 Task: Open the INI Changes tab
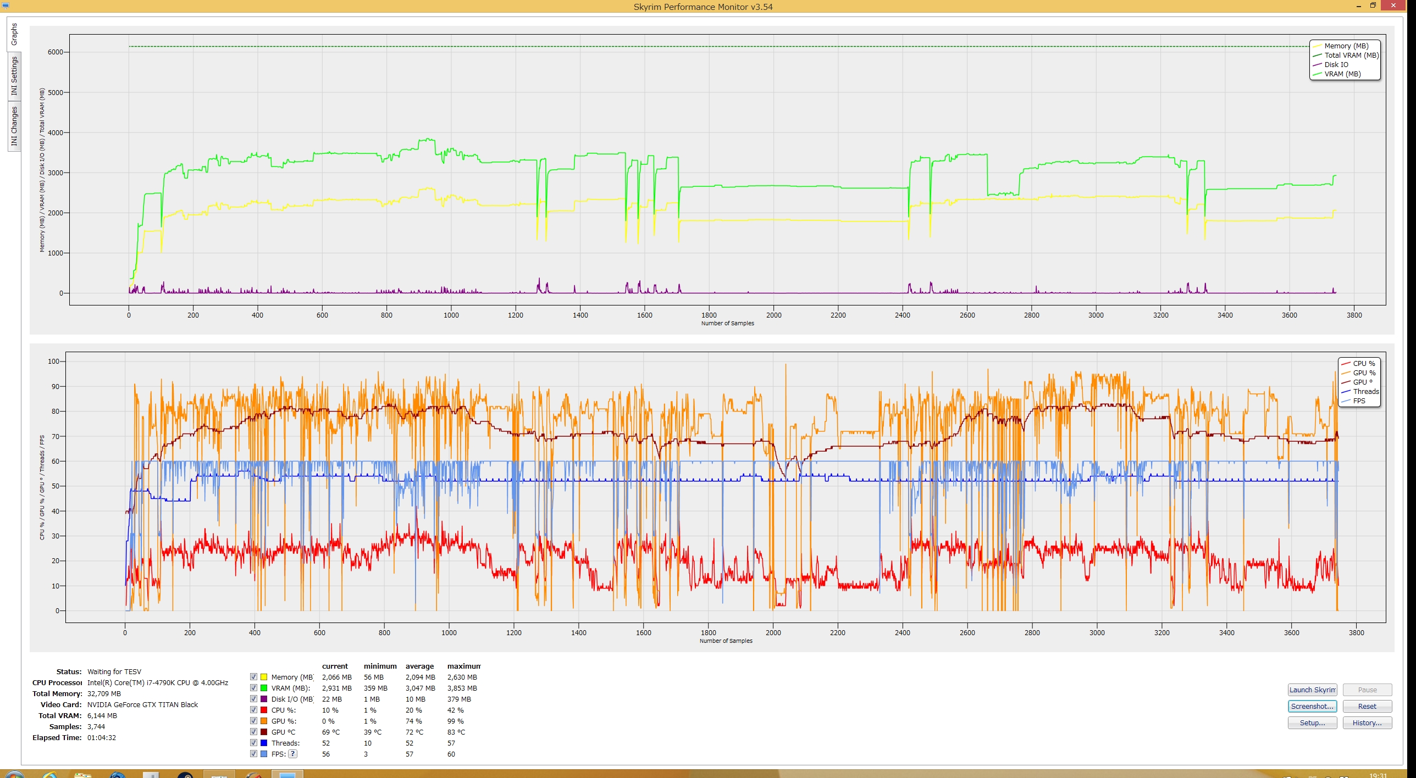coord(14,126)
